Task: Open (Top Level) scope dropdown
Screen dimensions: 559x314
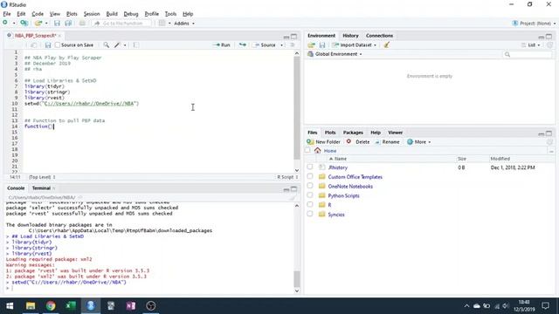Action: pyautogui.click(x=42, y=177)
